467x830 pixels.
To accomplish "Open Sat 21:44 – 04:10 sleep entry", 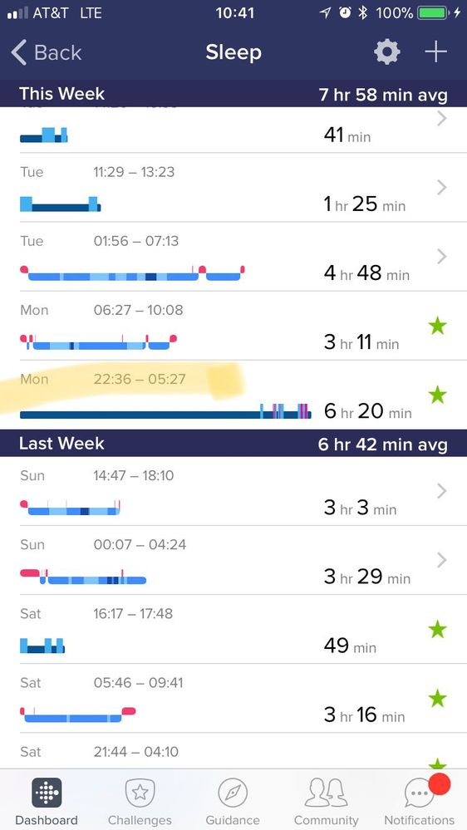I will click(233, 752).
